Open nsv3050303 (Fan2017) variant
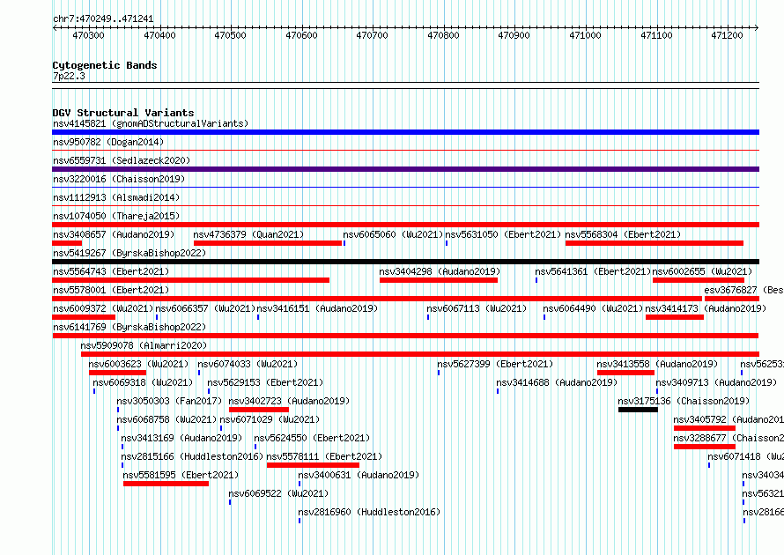The image size is (784, 555). [169, 401]
